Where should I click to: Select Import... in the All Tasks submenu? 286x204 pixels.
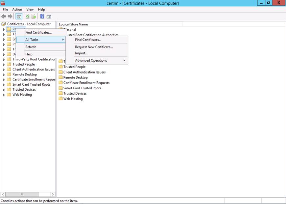click(x=81, y=53)
